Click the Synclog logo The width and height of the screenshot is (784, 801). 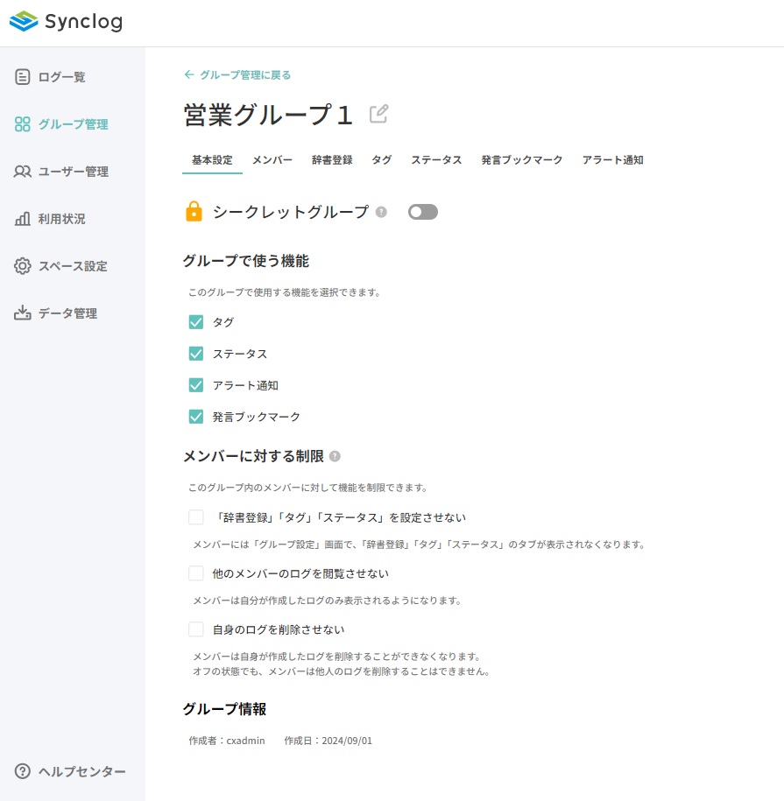pyautogui.click(x=66, y=22)
